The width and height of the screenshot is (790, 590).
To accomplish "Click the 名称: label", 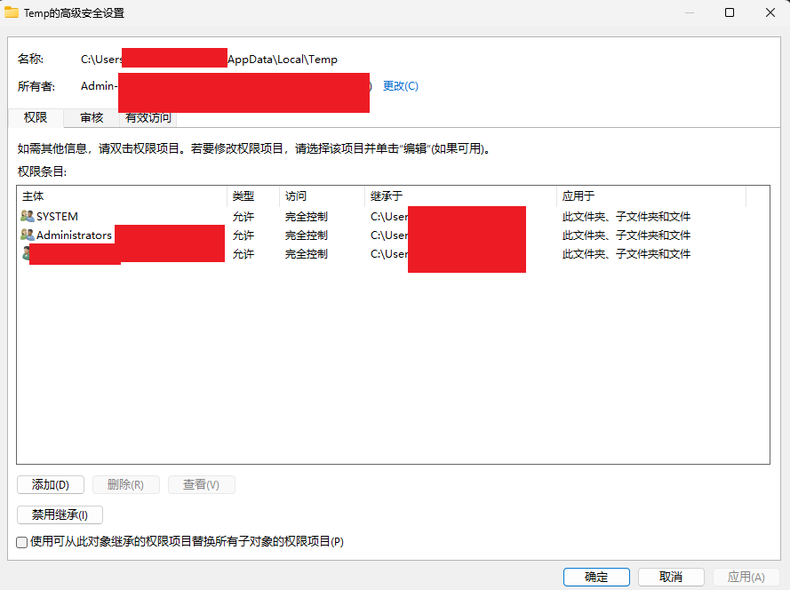I will (31, 59).
